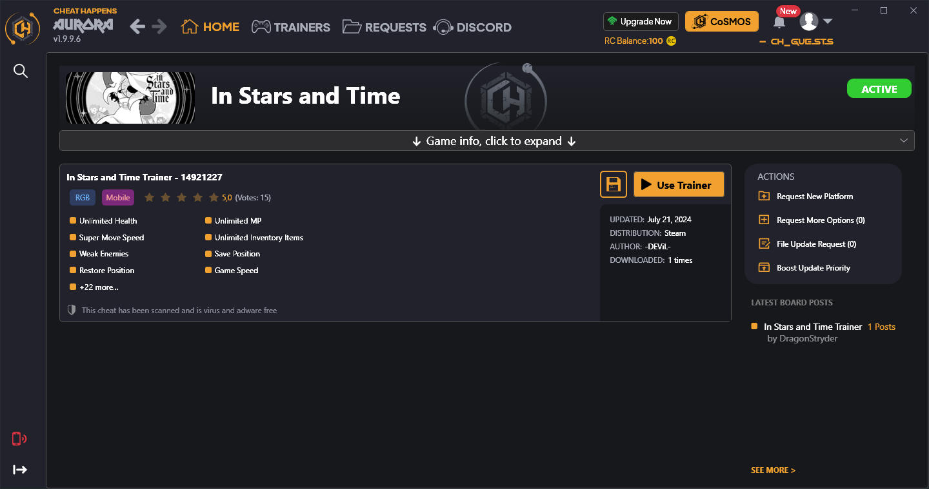This screenshot has height=489, width=929.
Task: Click the Boost Update Priority icon
Action: tap(764, 267)
